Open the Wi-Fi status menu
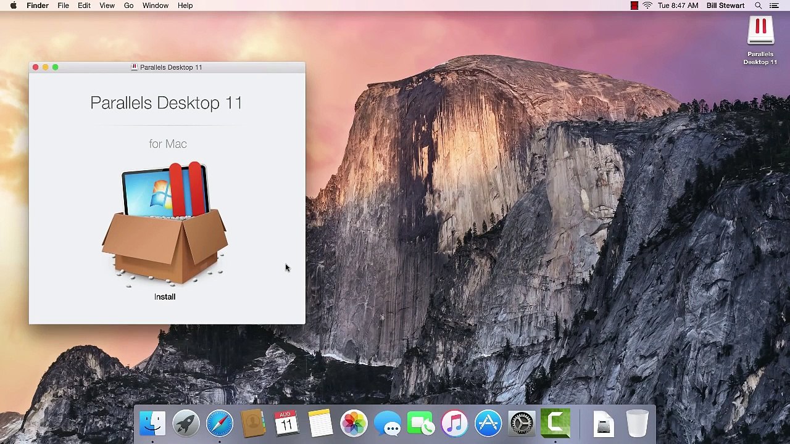The height and width of the screenshot is (444, 790). click(647, 6)
